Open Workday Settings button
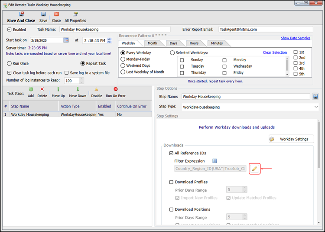The image size is (325, 232). pyautogui.click(x=292, y=139)
